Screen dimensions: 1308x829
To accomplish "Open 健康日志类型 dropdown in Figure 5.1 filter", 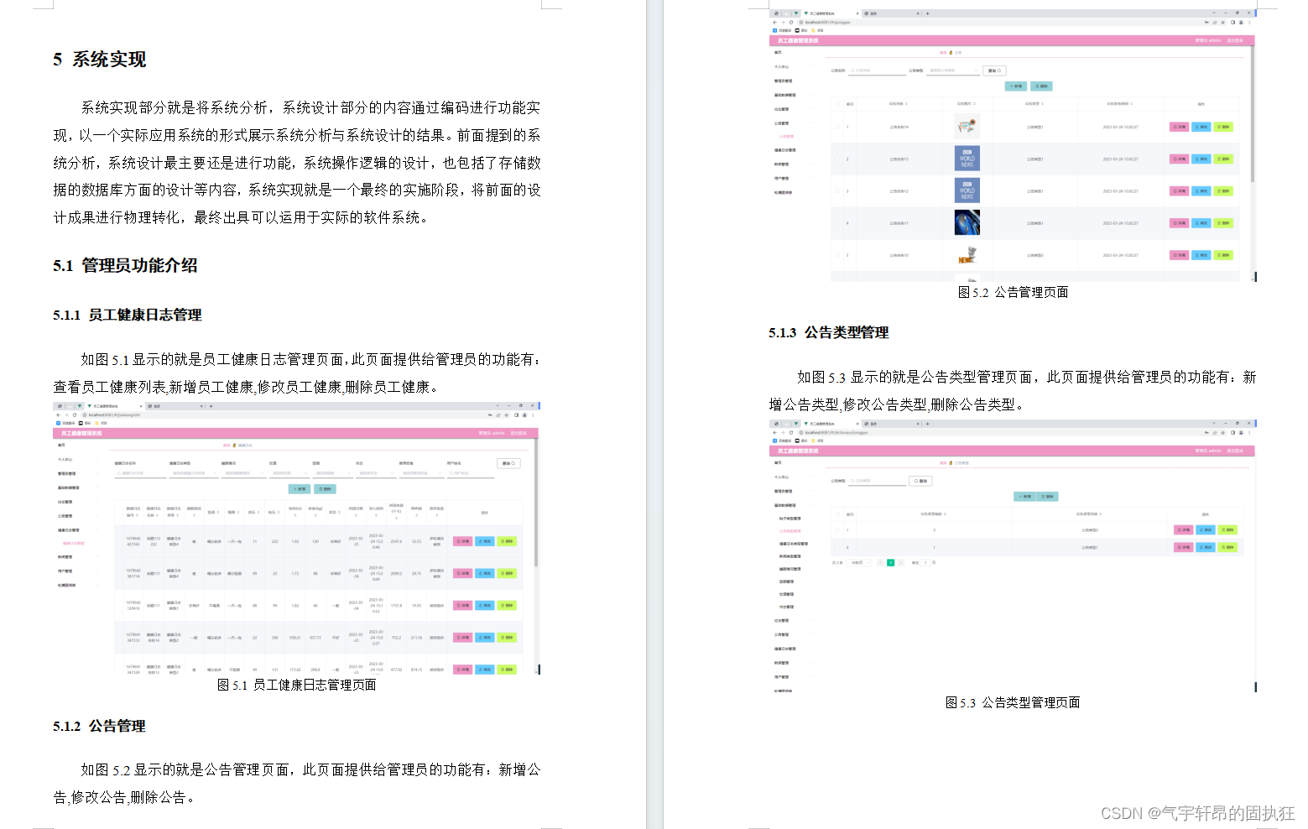I will tap(193, 473).
